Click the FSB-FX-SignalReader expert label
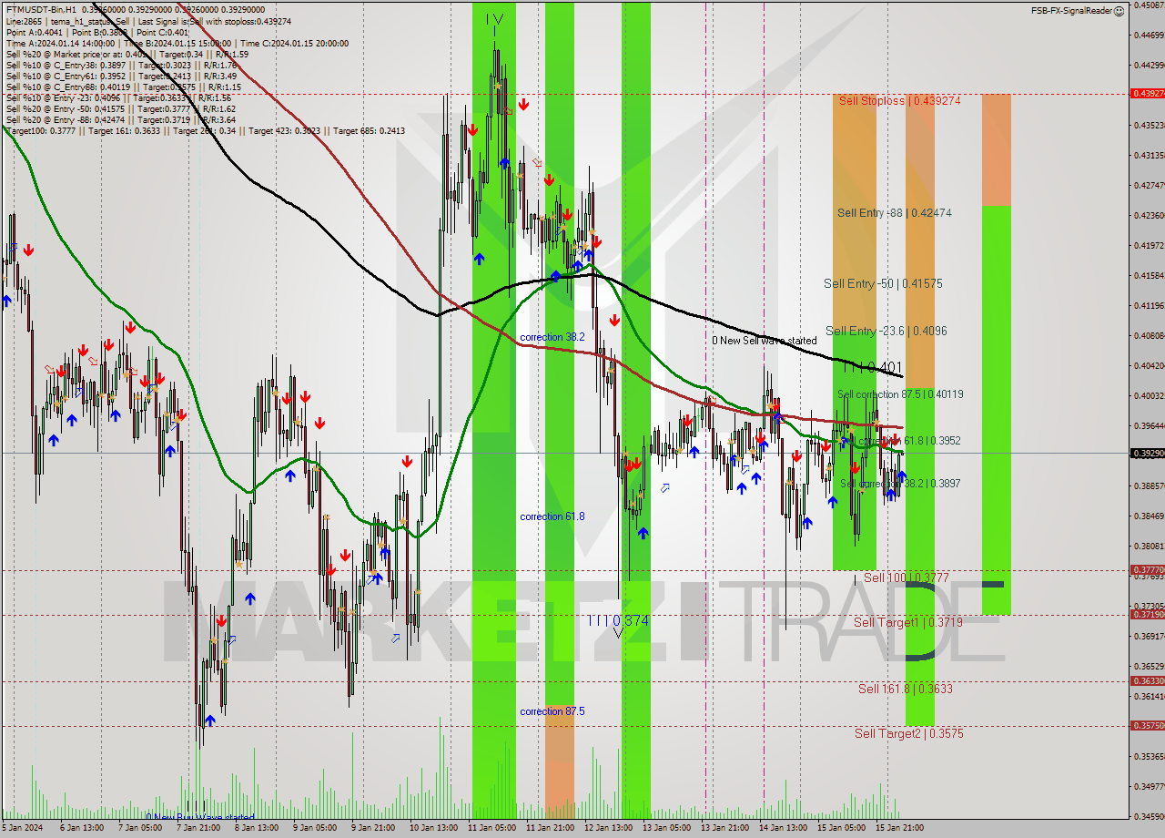This screenshot has width=1165, height=838. point(1071,10)
